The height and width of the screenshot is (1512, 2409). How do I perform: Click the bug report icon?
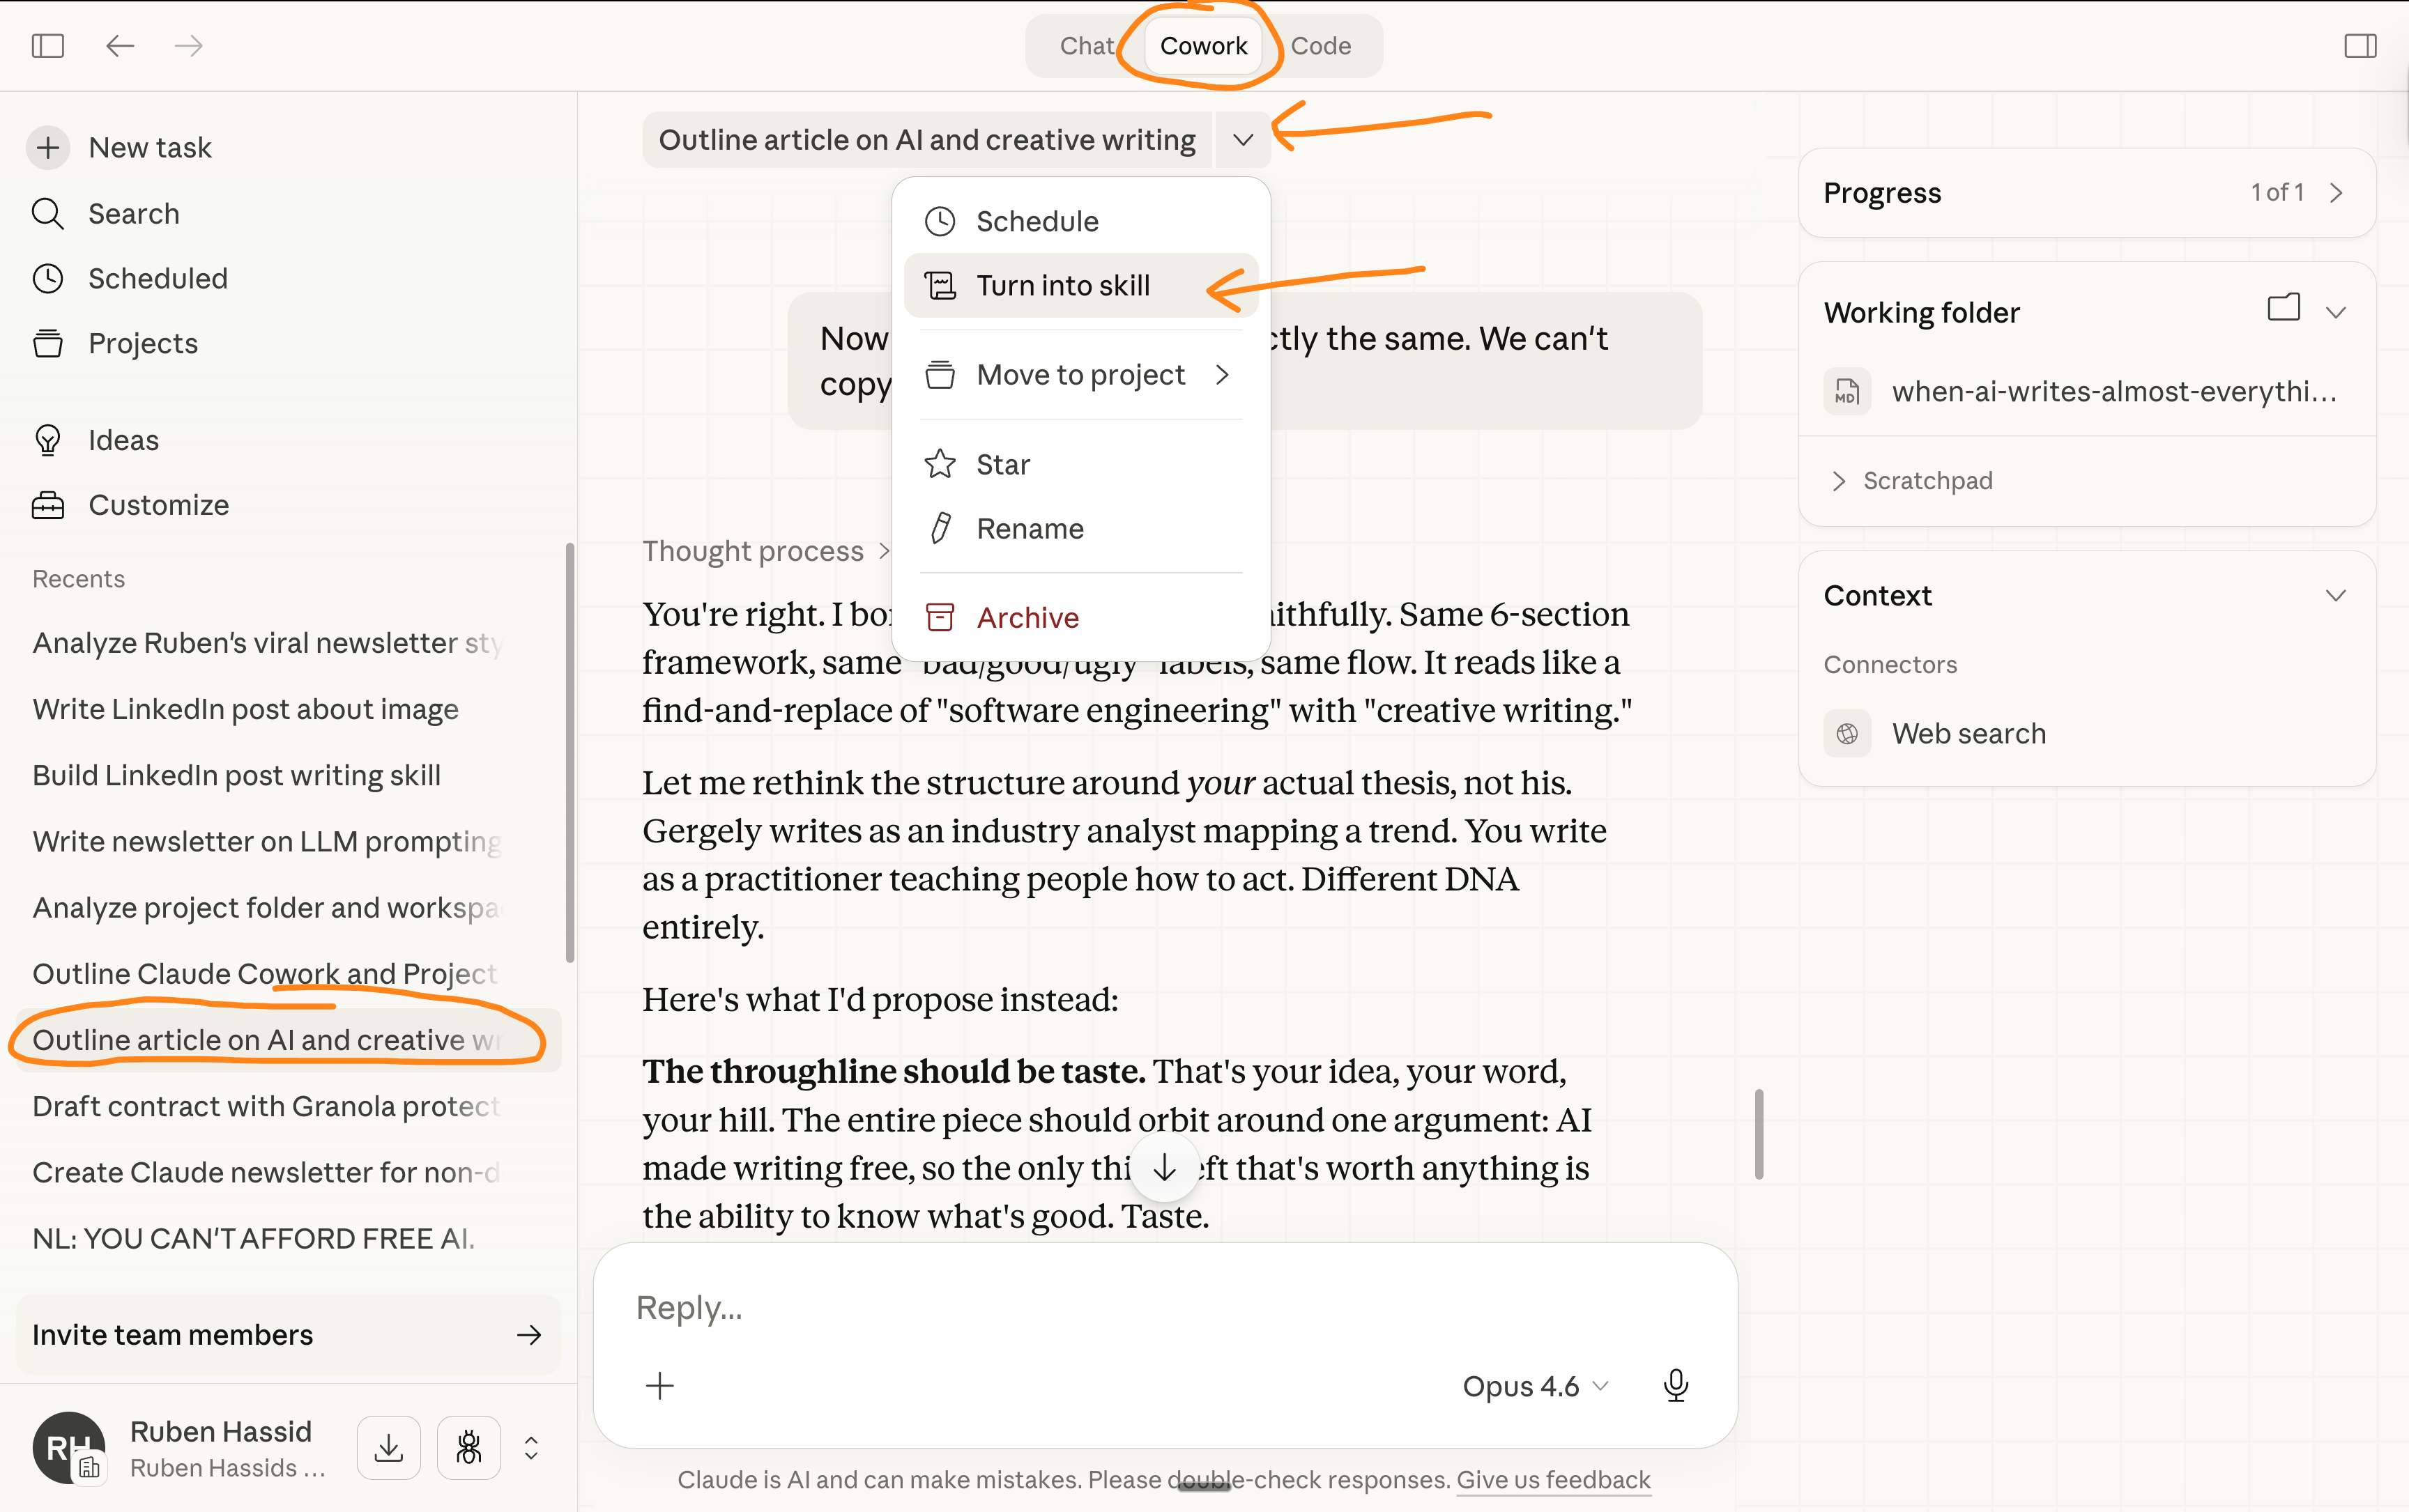(x=468, y=1447)
